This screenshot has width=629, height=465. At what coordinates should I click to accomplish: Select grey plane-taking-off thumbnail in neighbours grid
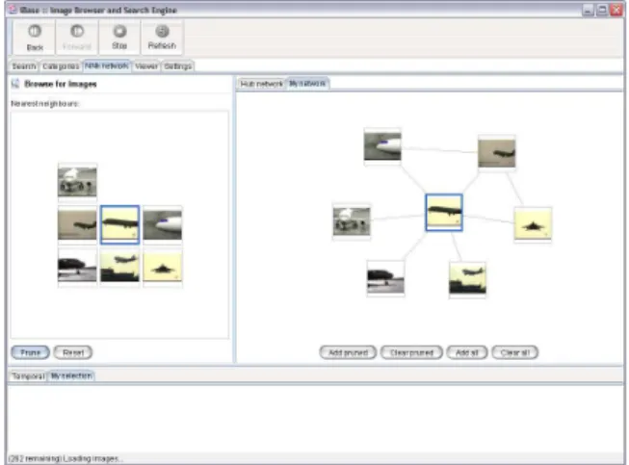click(x=77, y=225)
